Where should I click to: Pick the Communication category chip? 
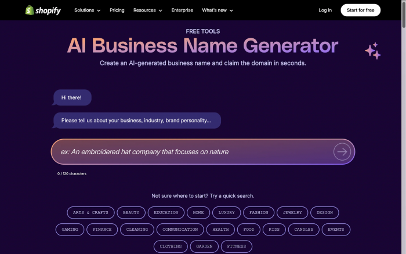coord(180,230)
